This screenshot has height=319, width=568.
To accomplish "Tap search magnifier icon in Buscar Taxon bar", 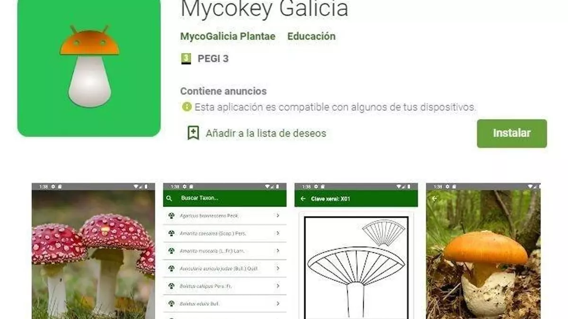I will pyautogui.click(x=169, y=198).
